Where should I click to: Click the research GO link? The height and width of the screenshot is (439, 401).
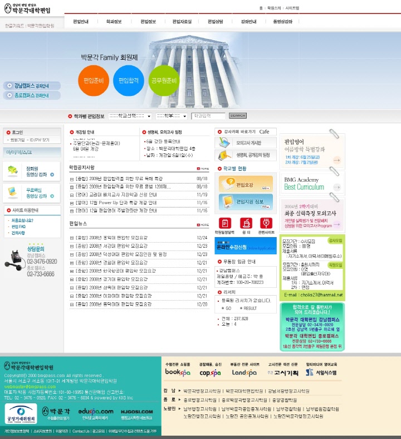(x=227, y=308)
